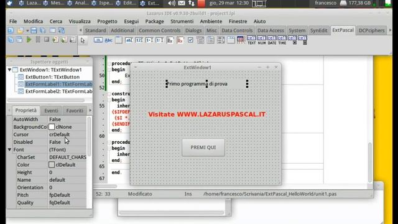Click the mail icon in system panel
398x224 pixels.
182,3
